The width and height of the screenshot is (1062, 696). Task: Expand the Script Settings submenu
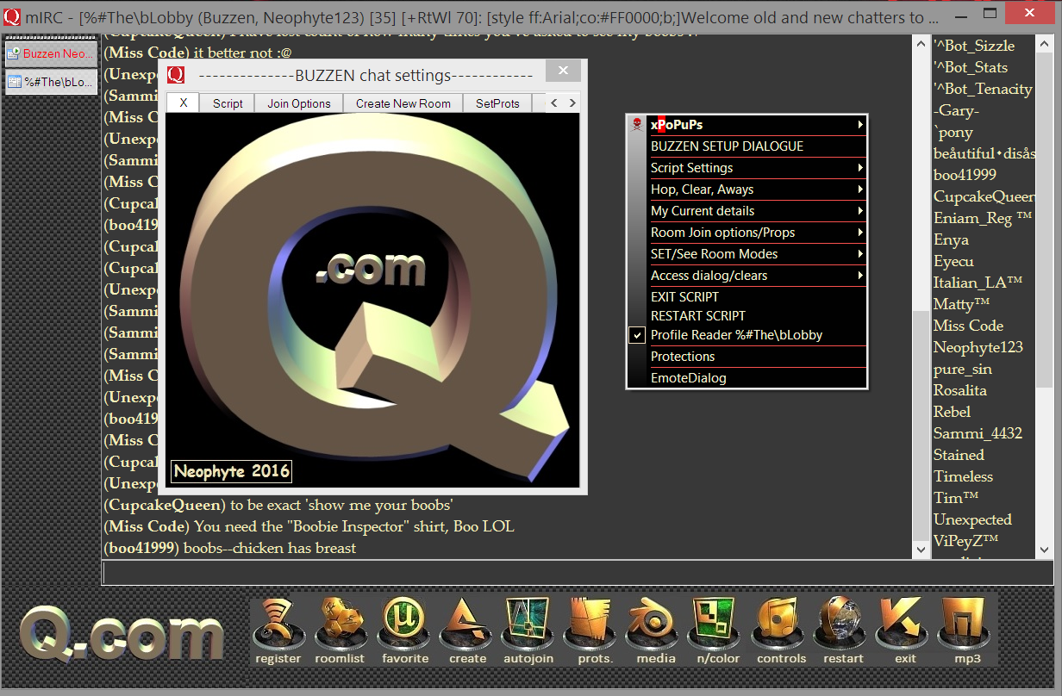pyautogui.click(x=859, y=168)
